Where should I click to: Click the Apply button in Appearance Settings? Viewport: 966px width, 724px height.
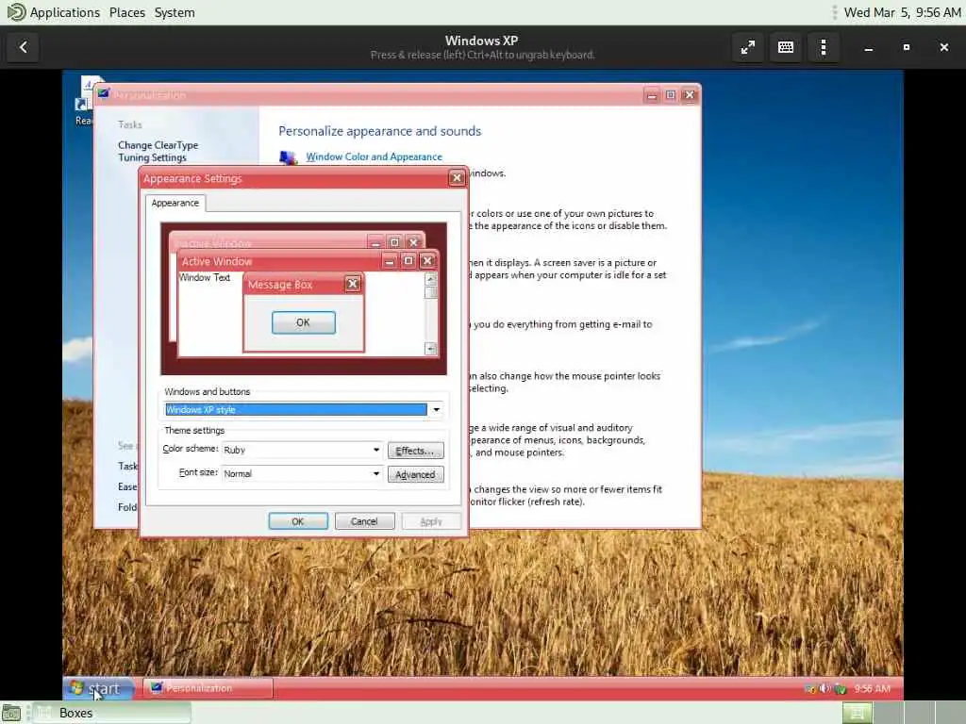point(430,521)
